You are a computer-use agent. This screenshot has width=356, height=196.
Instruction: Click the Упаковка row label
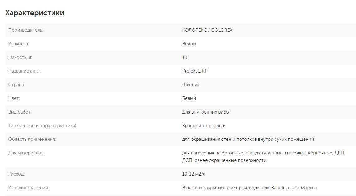click(x=19, y=44)
